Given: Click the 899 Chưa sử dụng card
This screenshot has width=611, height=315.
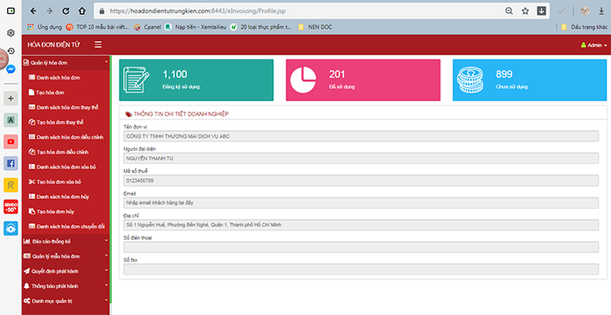Looking at the screenshot, I should pyautogui.click(x=530, y=79).
